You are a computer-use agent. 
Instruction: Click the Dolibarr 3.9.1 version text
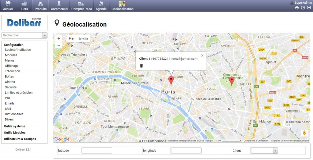pos(23,150)
